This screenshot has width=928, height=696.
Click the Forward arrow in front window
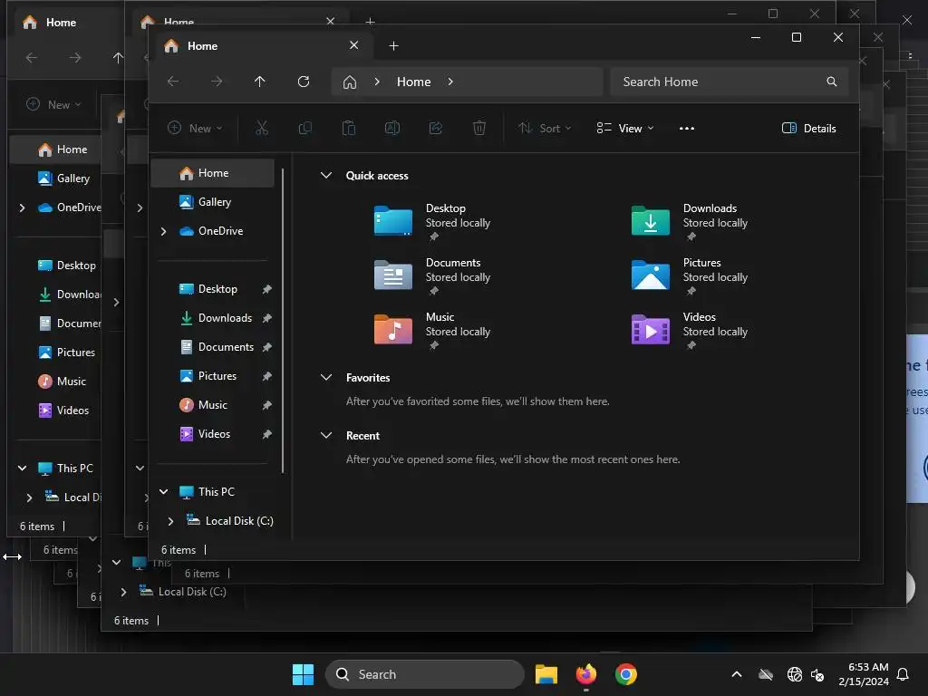pos(217,82)
